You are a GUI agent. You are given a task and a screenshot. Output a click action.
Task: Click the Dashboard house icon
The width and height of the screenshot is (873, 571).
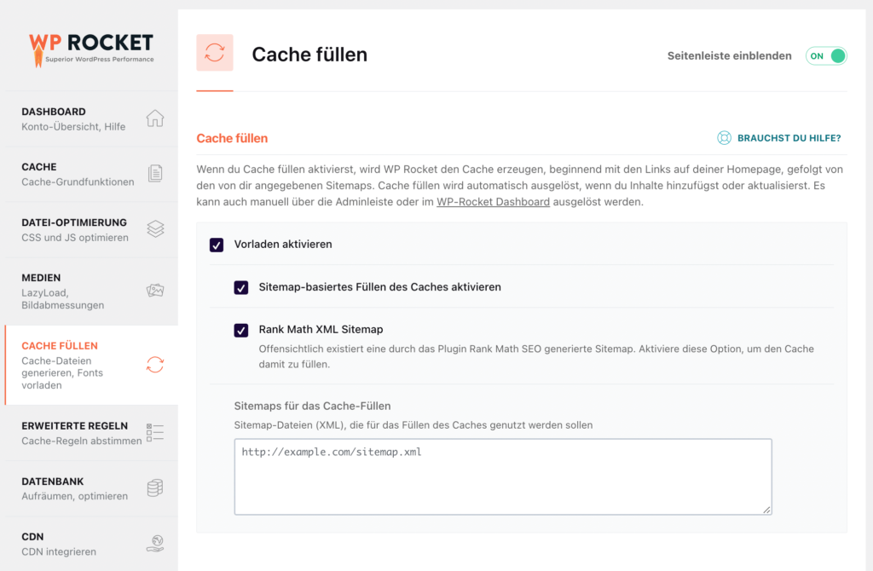[x=155, y=118]
